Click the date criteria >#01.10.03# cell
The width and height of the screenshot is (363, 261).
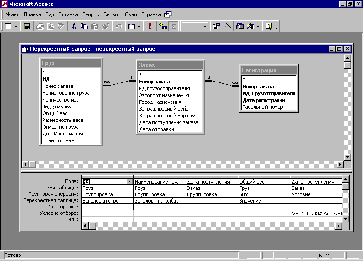point(316,213)
